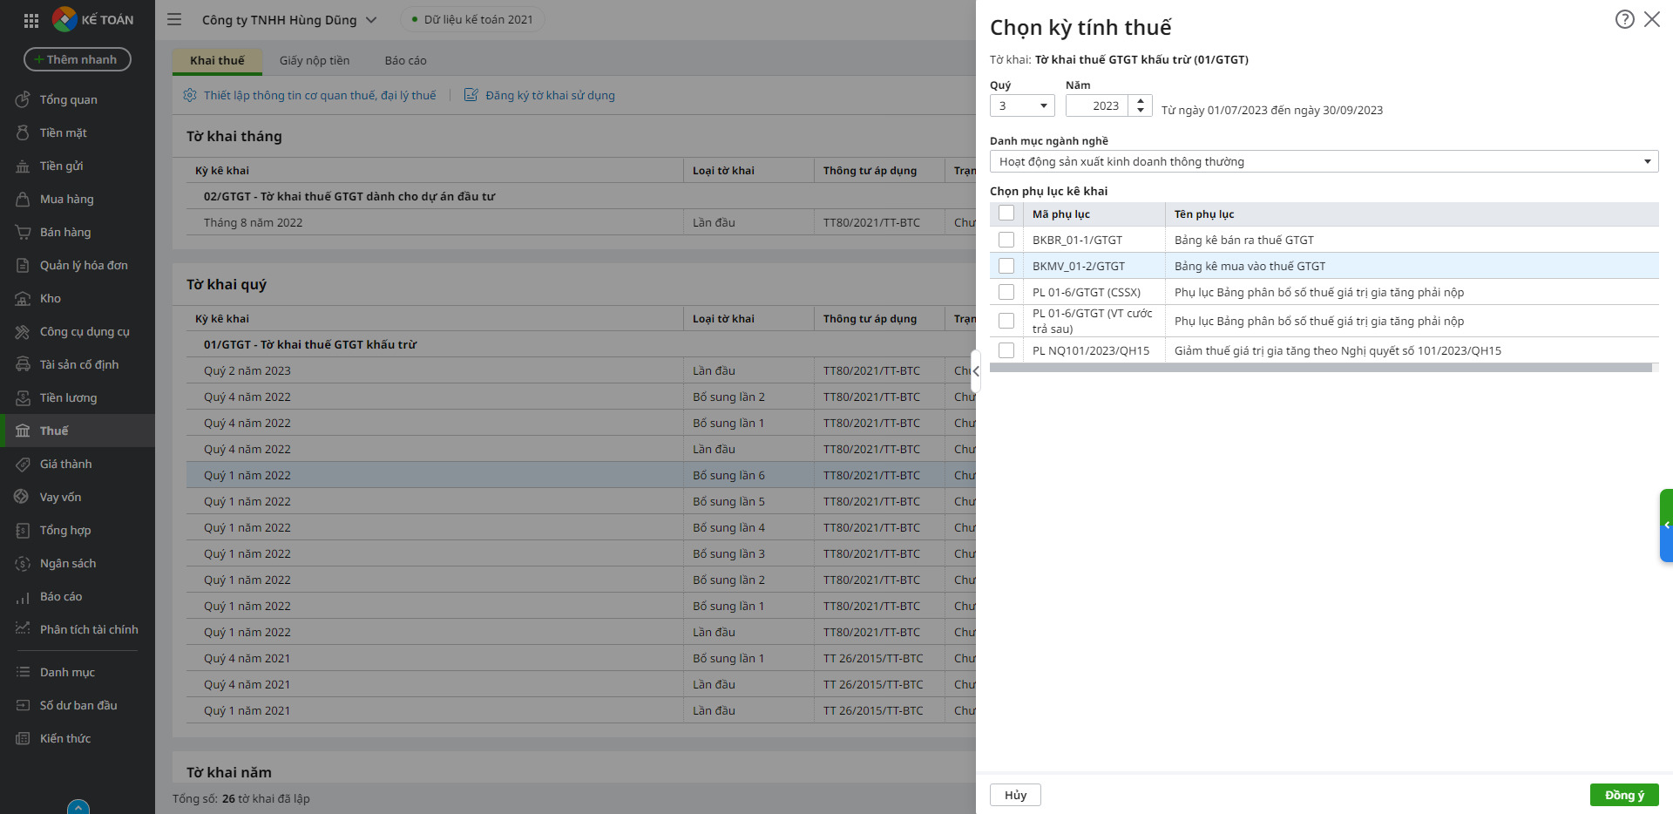Collapse the side panel arrow handle
This screenshot has height=814, width=1673.
click(976, 371)
